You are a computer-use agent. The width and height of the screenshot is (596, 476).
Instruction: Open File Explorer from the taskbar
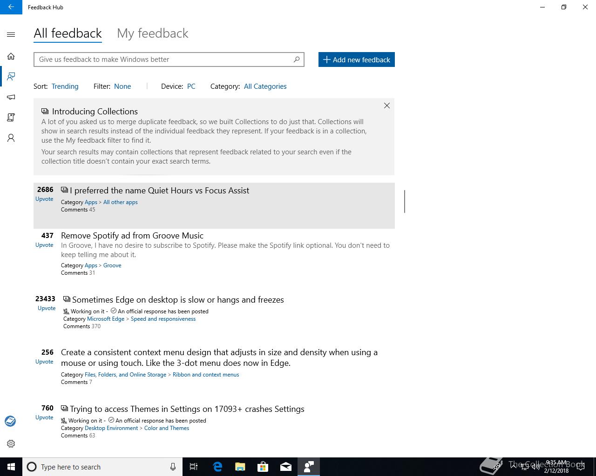(x=240, y=467)
